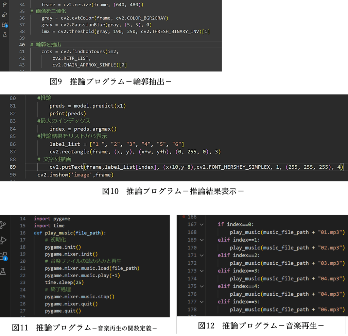Click 'pygame.mixer.music.stop()' on line 25
Image resolution: width=348 pixels, height=336 pixels.
[x=80, y=297]
